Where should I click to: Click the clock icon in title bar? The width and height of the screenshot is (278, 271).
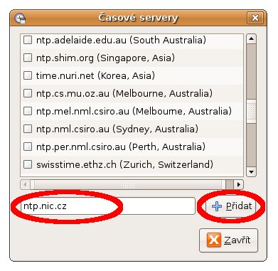20,18
